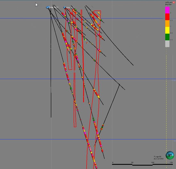Select the leftmost pair of blue collar markers

48,7
